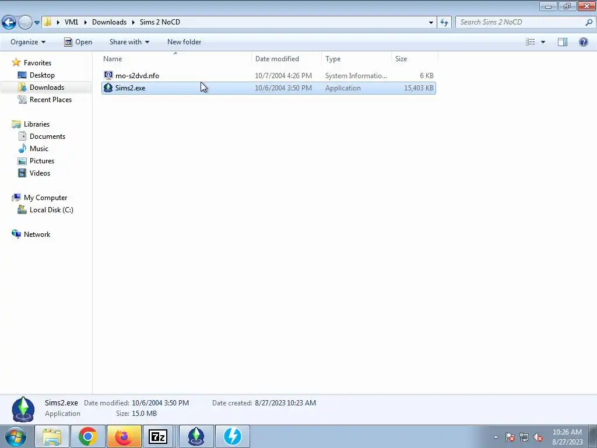This screenshot has width=597, height=448.
Task: Select Downloads in the address breadcrumb
Action: [109, 22]
